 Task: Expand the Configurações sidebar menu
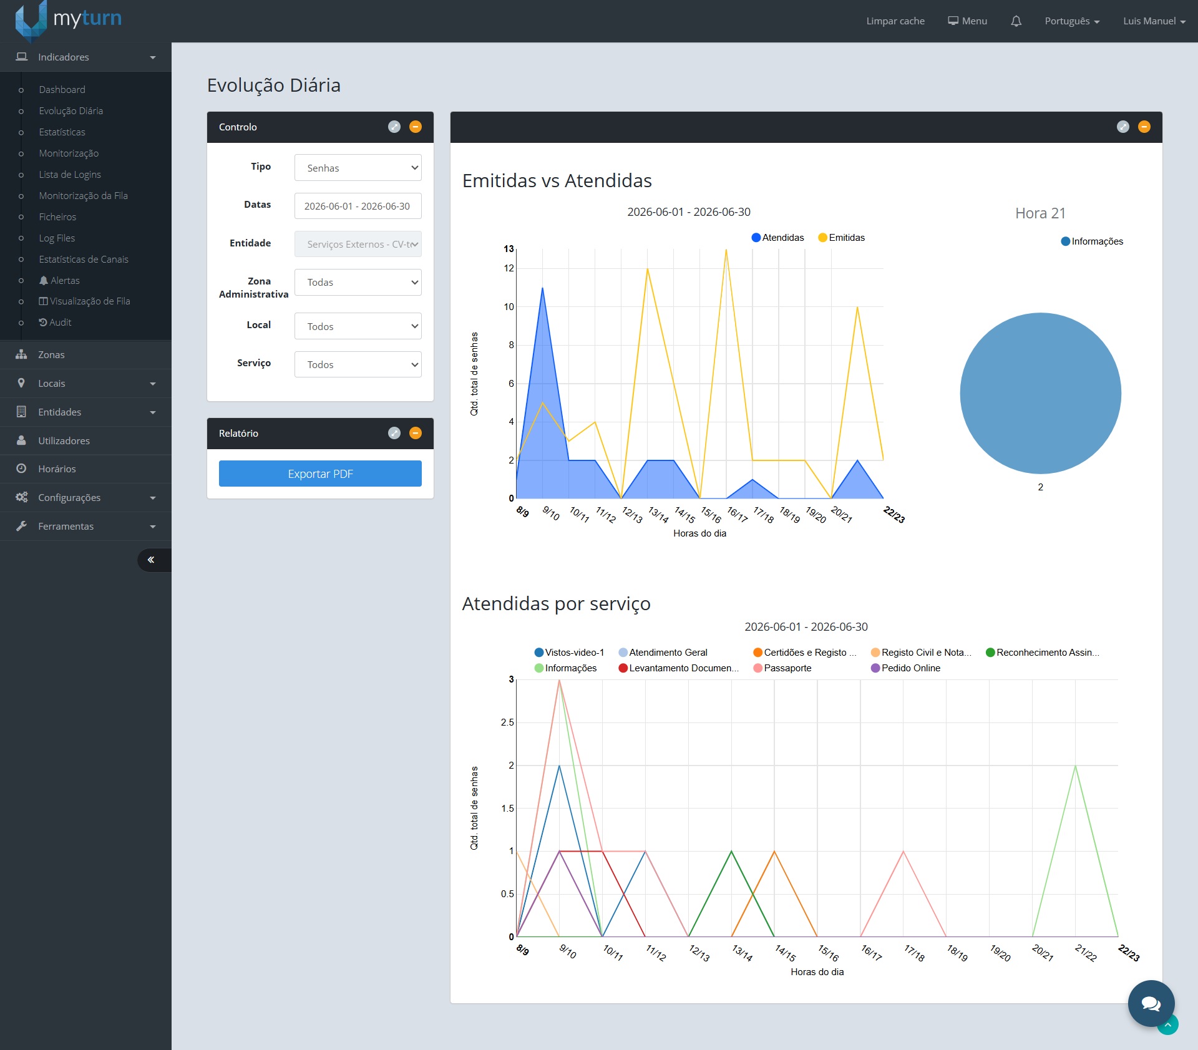(85, 498)
